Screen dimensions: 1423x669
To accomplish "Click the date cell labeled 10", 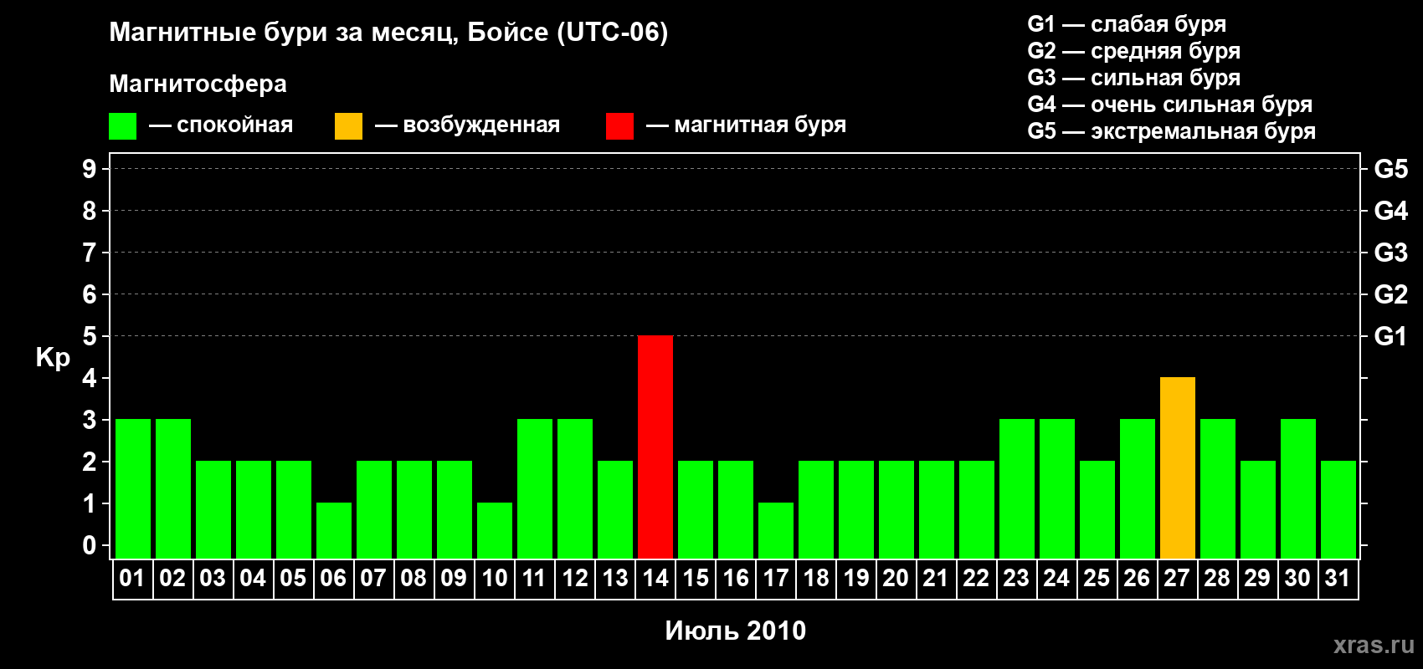I will pos(495,579).
